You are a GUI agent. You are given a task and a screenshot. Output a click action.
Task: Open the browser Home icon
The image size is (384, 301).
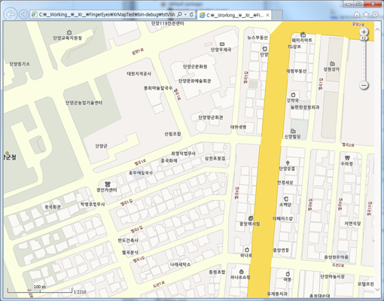357,14
